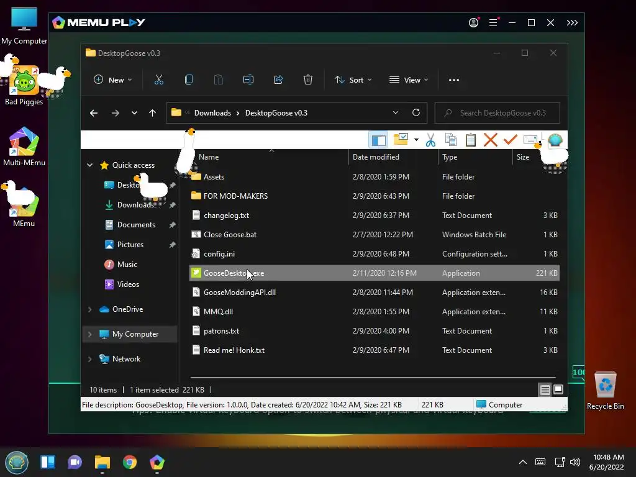Viewport: 636px width, 477px height.
Task: Click the Start button on taskbar
Action: pyautogui.click(x=17, y=462)
